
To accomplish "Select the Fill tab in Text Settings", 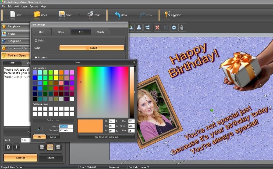I will coord(81,32).
